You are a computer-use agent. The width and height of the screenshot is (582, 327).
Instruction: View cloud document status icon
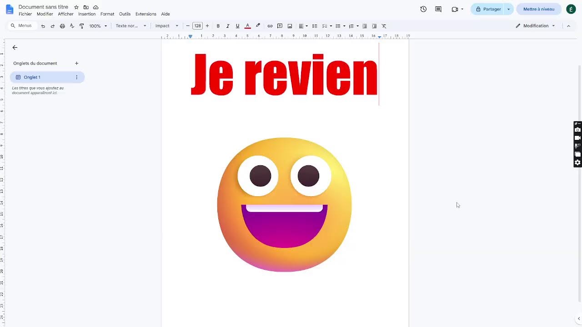[x=95, y=7]
